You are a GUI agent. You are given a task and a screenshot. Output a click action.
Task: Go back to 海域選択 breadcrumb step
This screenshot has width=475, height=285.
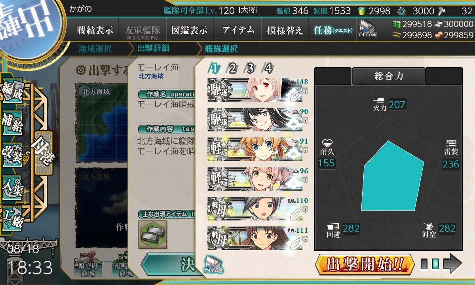(x=95, y=49)
